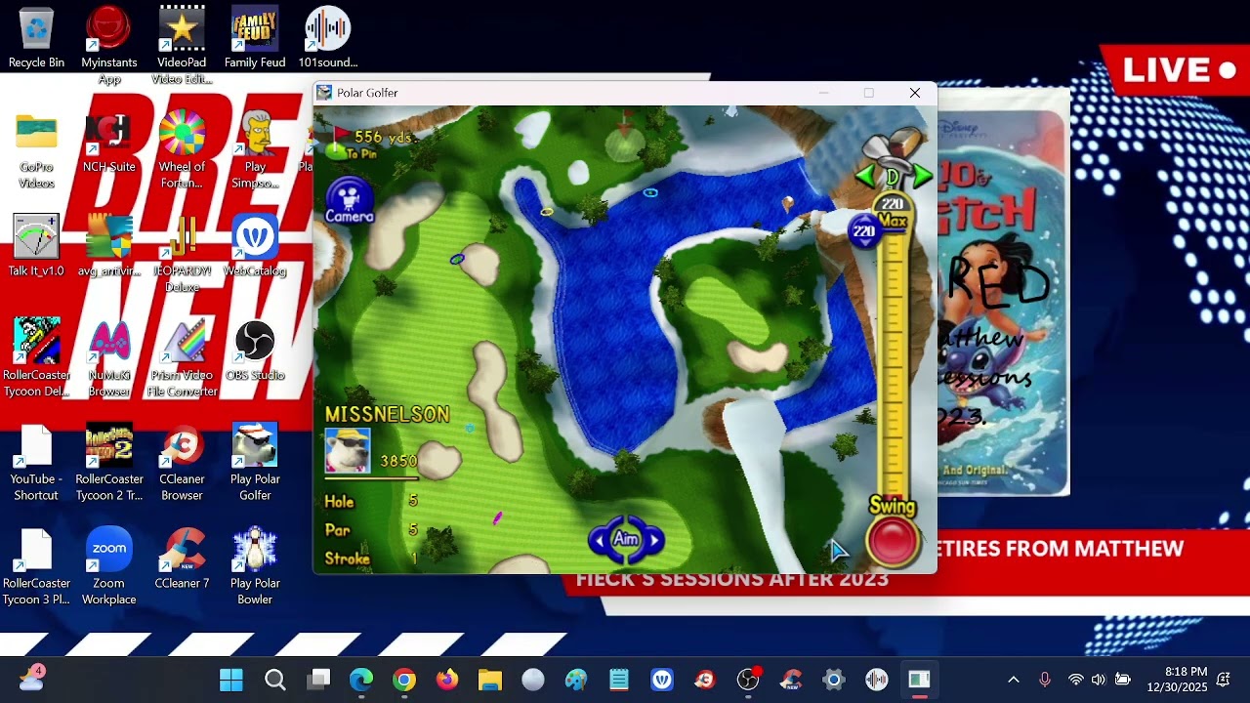1250x703 pixels.
Task: Switch to Polar Golfer taskbar item
Action: click(x=919, y=680)
